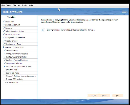Click the Exit button
The width and height of the screenshot is (130, 105).
point(117,95)
